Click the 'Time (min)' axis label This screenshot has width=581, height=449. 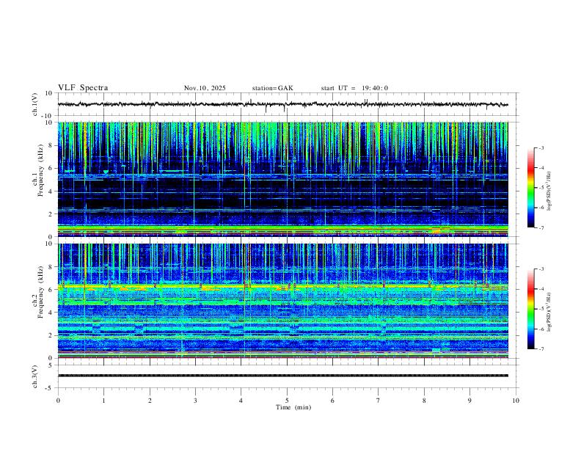point(293,407)
